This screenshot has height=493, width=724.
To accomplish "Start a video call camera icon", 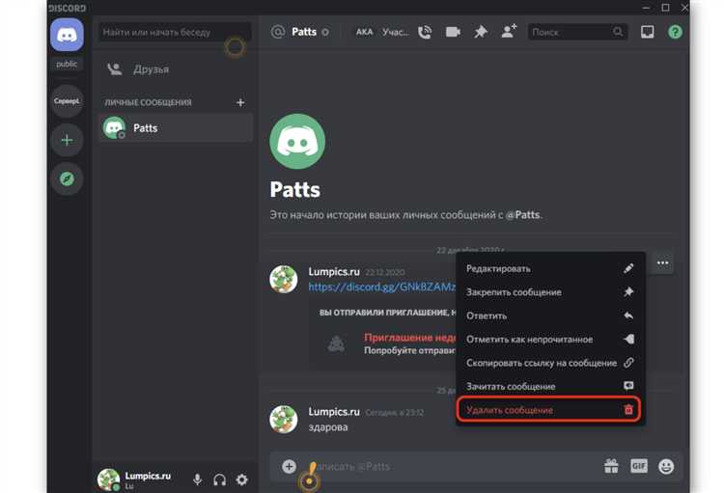I will [x=453, y=32].
